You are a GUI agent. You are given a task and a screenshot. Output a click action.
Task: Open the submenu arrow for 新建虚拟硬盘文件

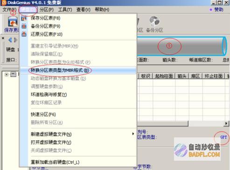coord(133,134)
